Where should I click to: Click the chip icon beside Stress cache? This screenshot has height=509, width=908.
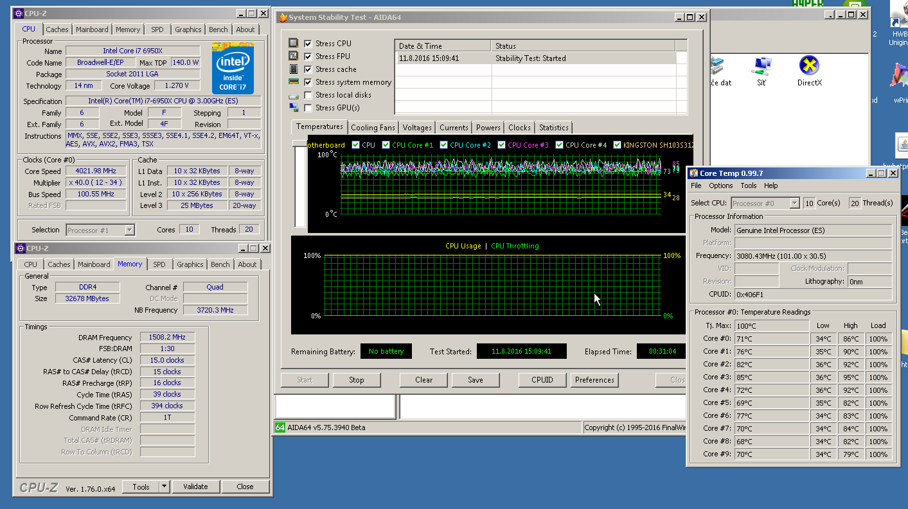pos(294,69)
